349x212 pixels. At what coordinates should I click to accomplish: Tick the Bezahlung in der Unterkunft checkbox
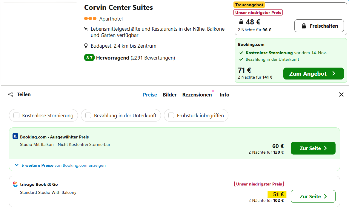coord(88,116)
